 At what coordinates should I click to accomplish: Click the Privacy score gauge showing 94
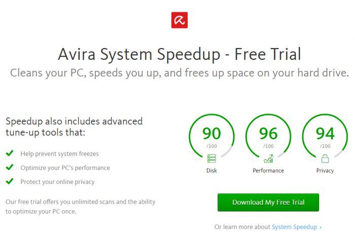[x=325, y=137]
